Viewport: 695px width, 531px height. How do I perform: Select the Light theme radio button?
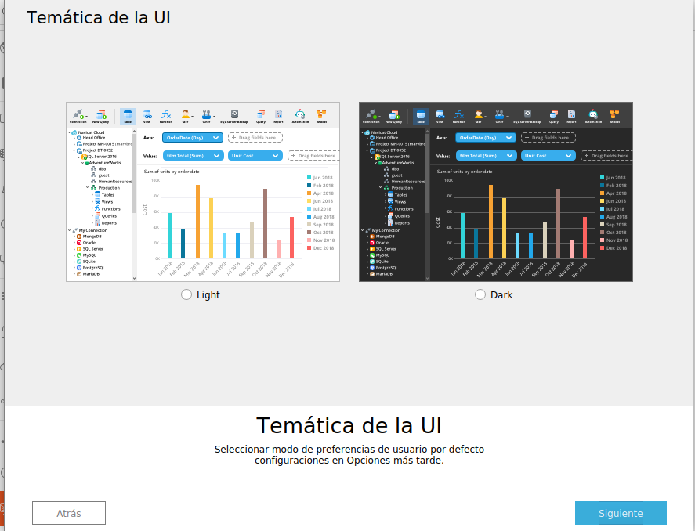[186, 294]
